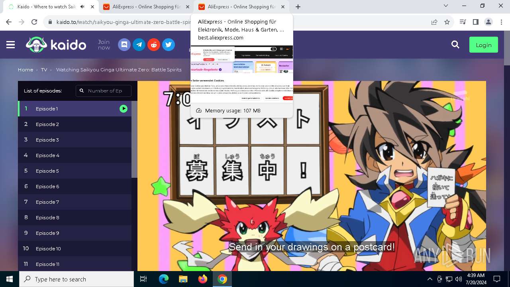
Task: Focus the Number of Ep search field
Action: [x=104, y=91]
